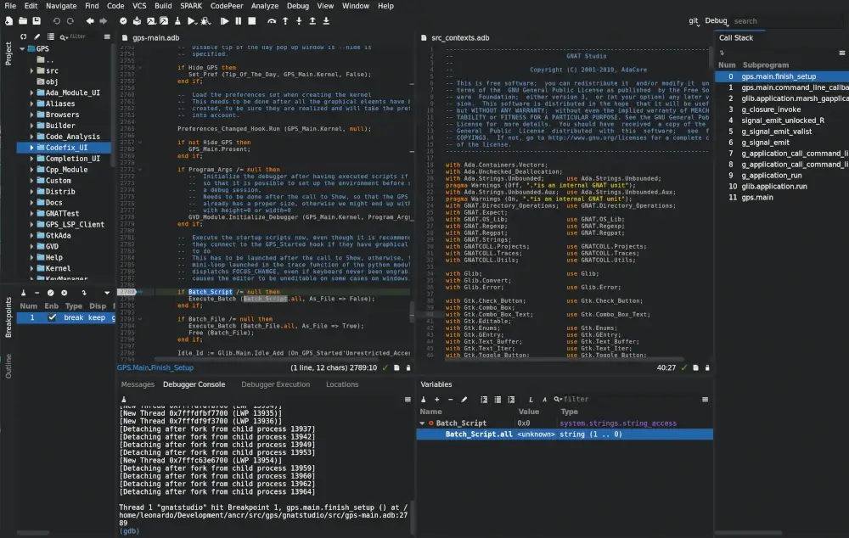Expand the GNATTest project node
849x538 pixels.
31,213
